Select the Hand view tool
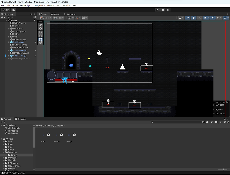 coord(41,25)
